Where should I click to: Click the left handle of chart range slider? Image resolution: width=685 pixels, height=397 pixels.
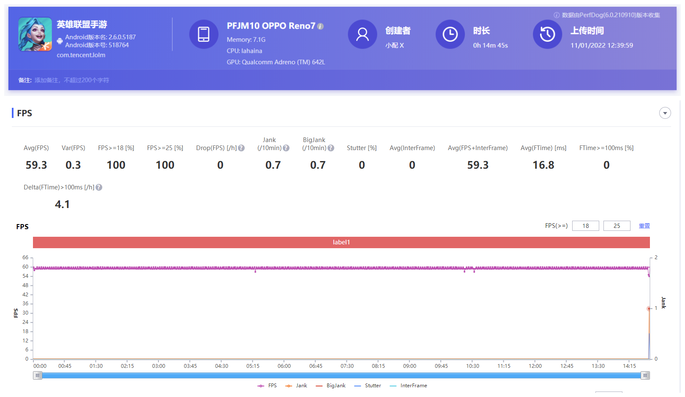tap(38, 375)
